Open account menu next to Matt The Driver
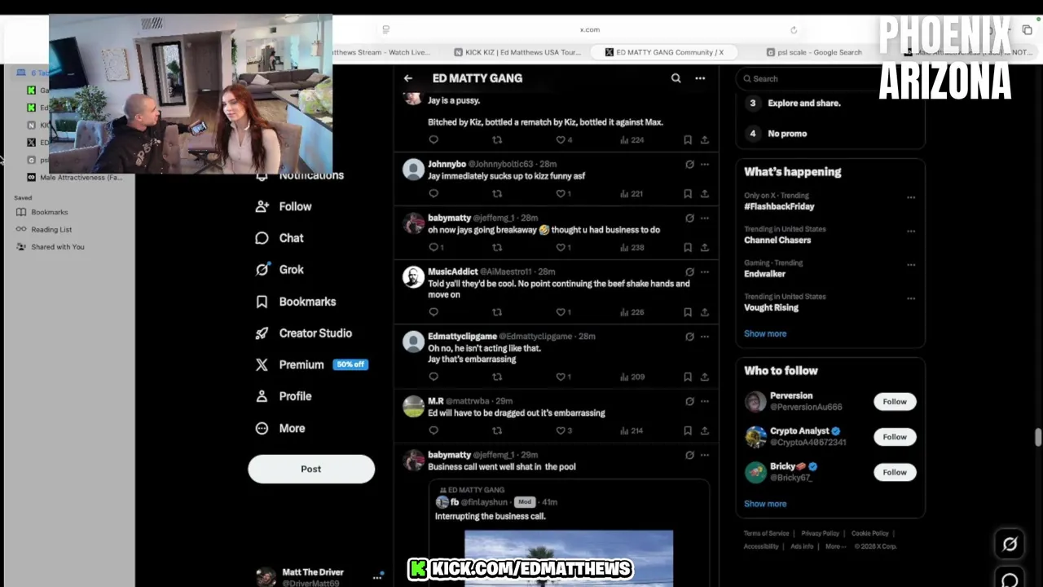1043x587 pixels. tap(377, 576)
